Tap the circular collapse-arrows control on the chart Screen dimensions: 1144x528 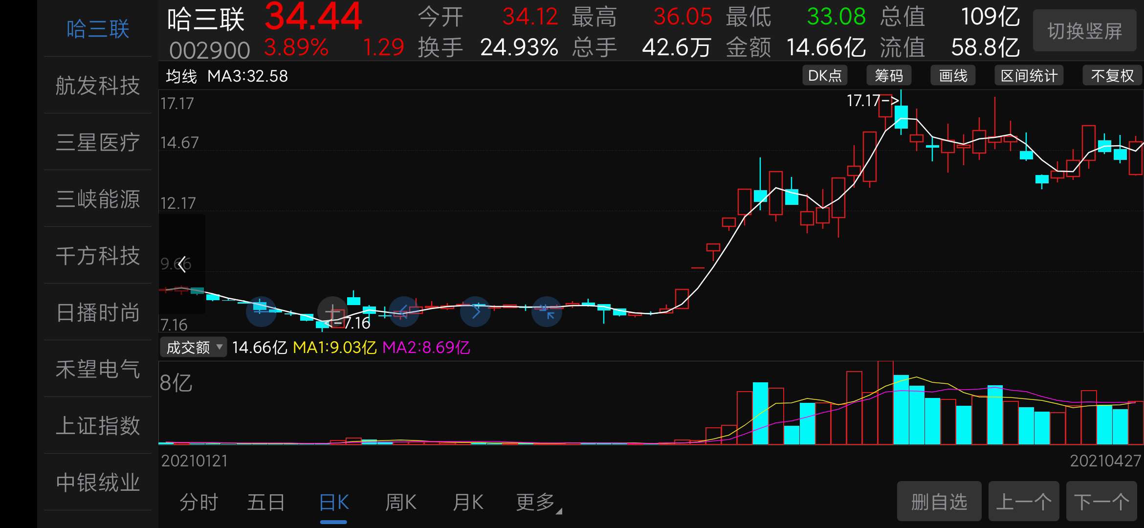[x=547, y=311]
